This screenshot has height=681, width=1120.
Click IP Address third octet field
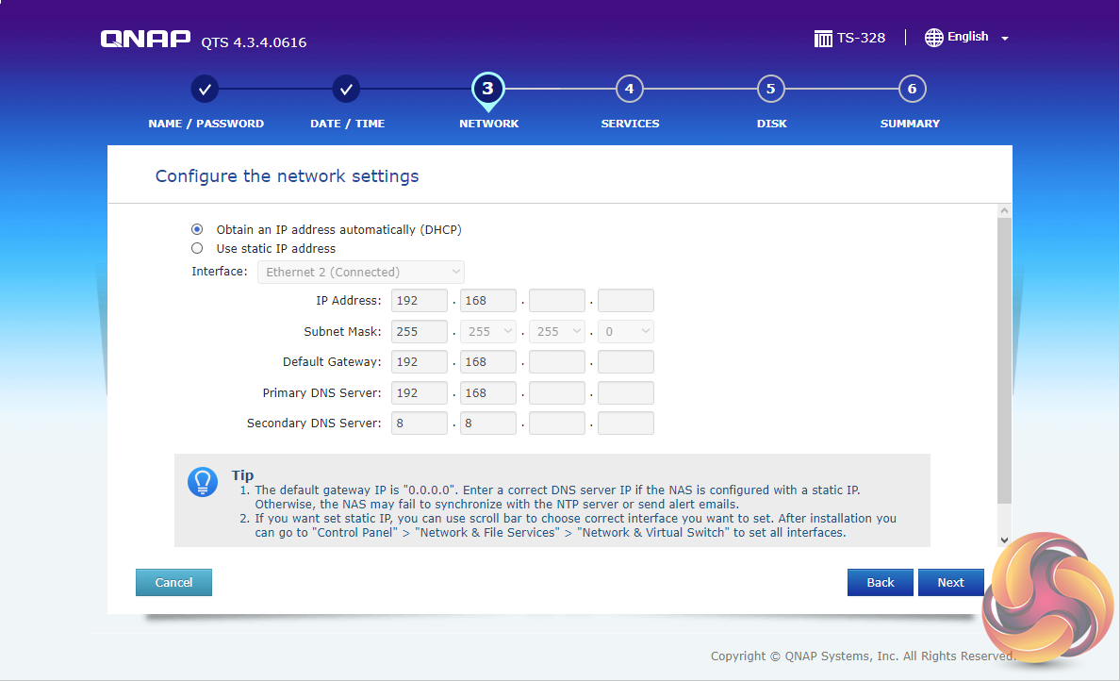[556, 301]
